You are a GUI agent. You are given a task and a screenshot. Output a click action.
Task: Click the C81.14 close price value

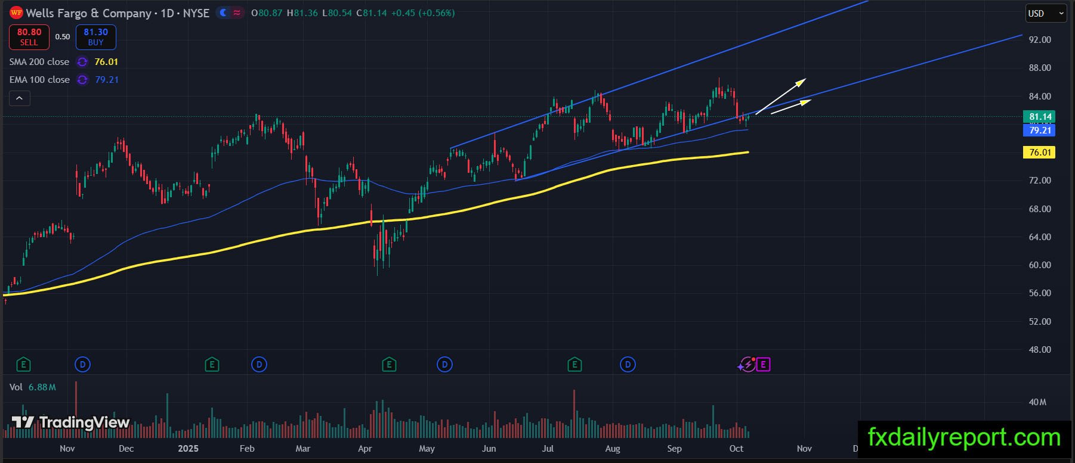point(372,13)
